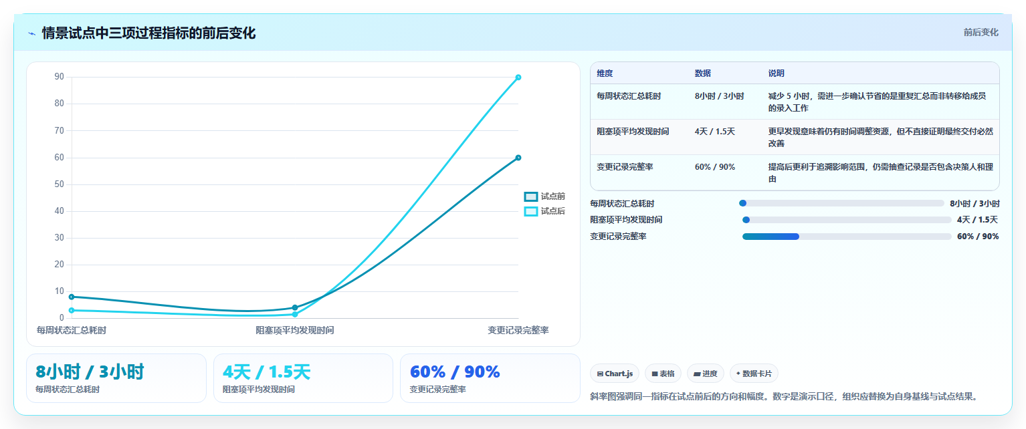
Task: Click the 维度 column header
Action: (605, 73)
